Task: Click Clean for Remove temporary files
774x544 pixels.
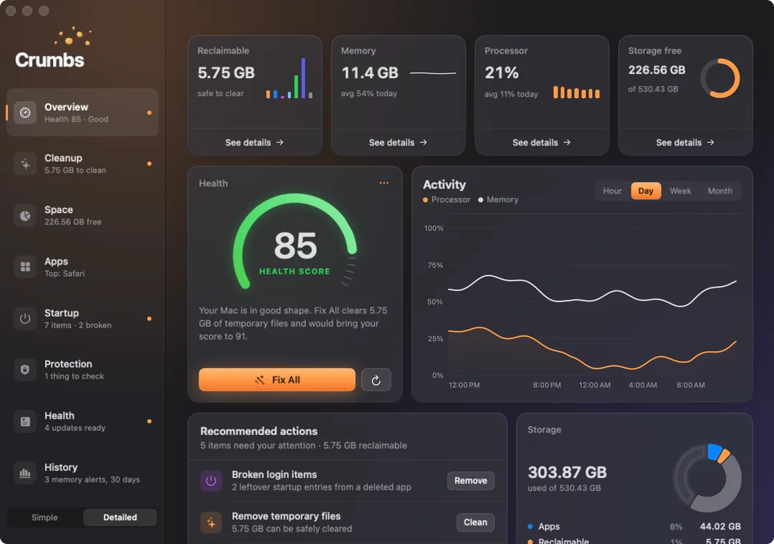Action: (x=475, y=522)
